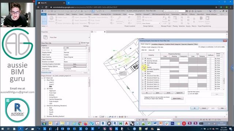Switch to the Filters tab in the dialog
This screenshot has height=131, width=234.
click(x=196, y=44)
